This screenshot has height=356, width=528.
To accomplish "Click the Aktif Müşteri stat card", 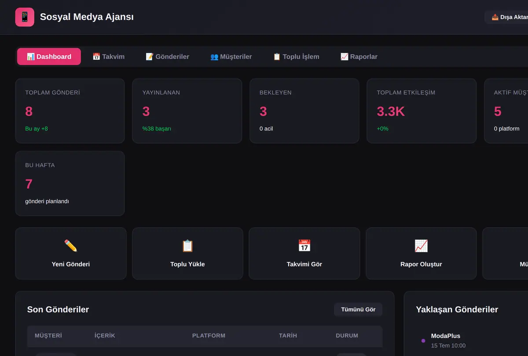I will click(506, 111).
